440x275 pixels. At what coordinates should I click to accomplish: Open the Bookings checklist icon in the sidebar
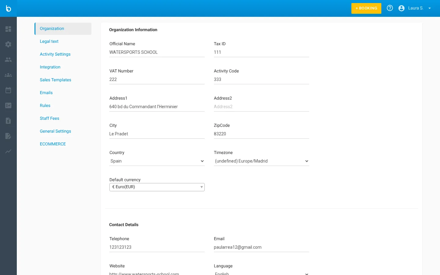click(x=8, y=105)
